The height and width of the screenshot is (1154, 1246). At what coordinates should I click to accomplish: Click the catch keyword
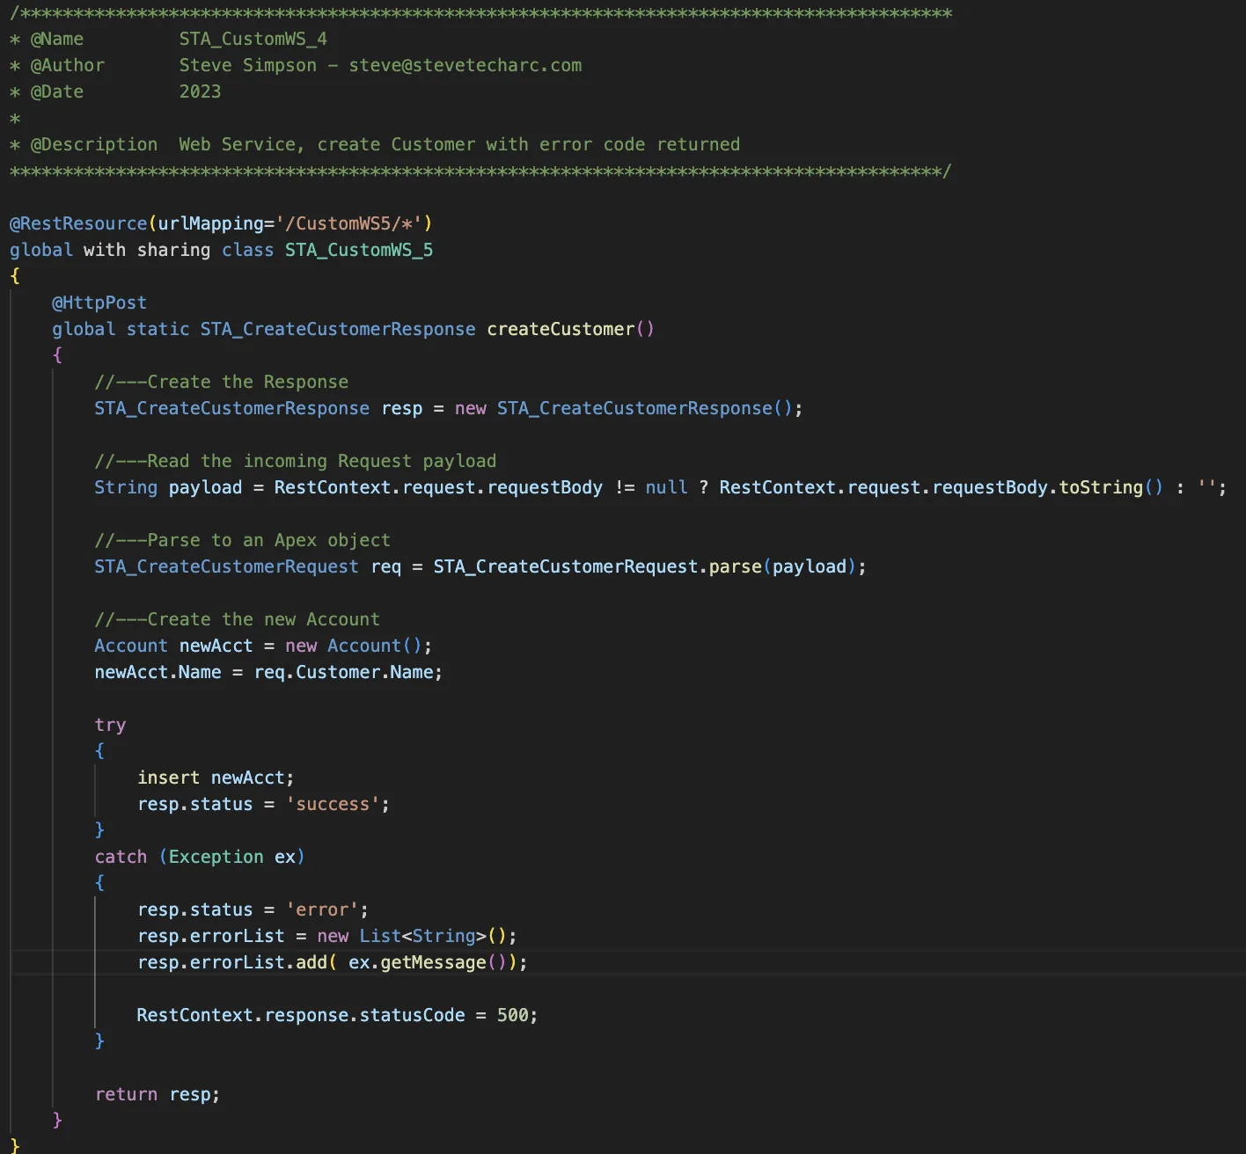(x=121, y=857)
